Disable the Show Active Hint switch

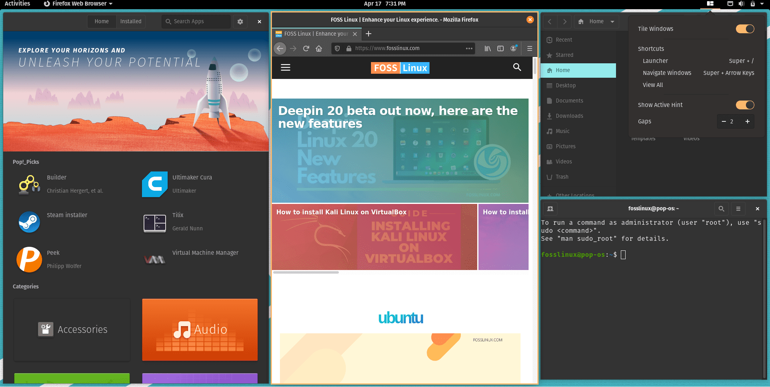click(x=745, y=105)
